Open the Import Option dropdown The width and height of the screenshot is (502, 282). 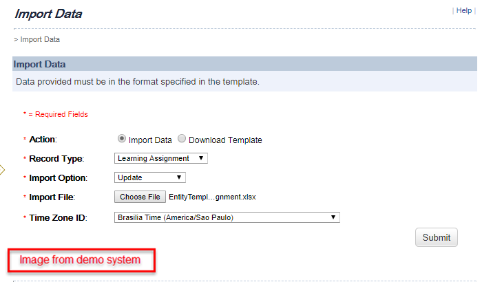(150, 177)
